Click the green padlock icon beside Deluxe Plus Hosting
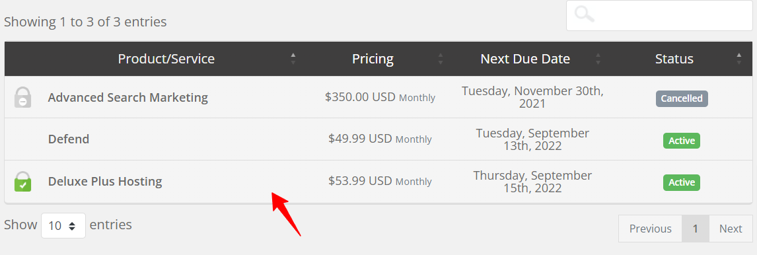Screen dimensions: 757x255 22,182
